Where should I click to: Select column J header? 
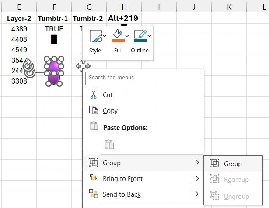[x=194, y=6]
